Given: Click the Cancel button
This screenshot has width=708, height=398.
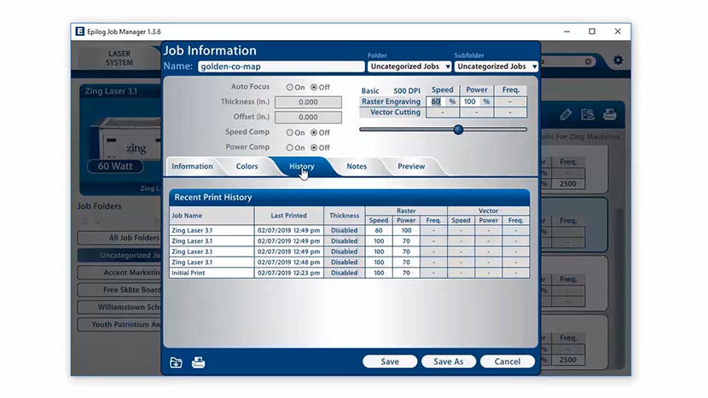Looking at the screenshot, I should [507, 361].
